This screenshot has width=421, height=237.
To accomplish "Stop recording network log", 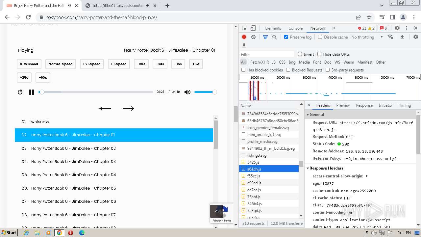I will point(244,37).
